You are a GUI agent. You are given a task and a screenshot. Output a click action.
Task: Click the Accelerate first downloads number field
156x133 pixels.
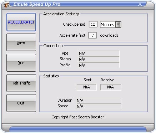click(x=92, y=35)
